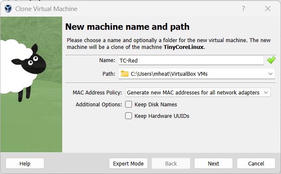The image size is (281, 174).
Task: Enable the Keep Hardware UUIDs checkbox
Action: tap(129, 116)
